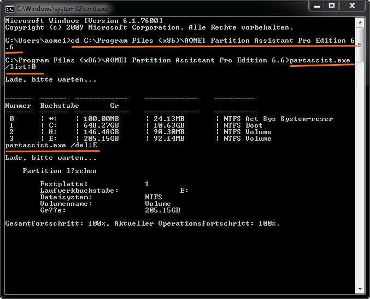Click the Volumenname label

pyautogui.click(x=66, y=204)
